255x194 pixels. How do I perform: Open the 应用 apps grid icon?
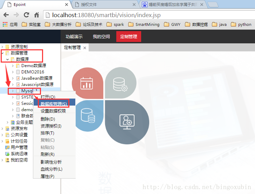[x=5, y=24]
